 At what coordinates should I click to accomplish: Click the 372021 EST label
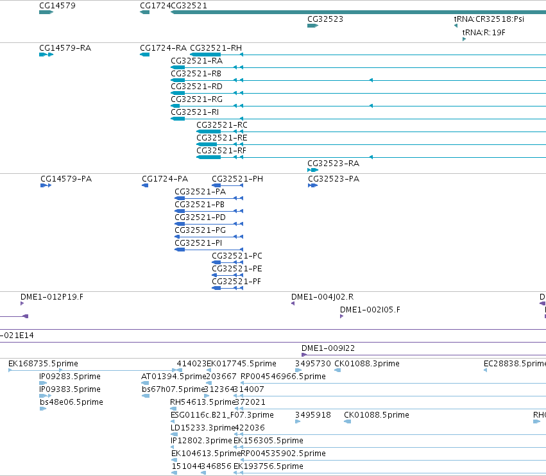pyautogui.click(x=250, y=402)
